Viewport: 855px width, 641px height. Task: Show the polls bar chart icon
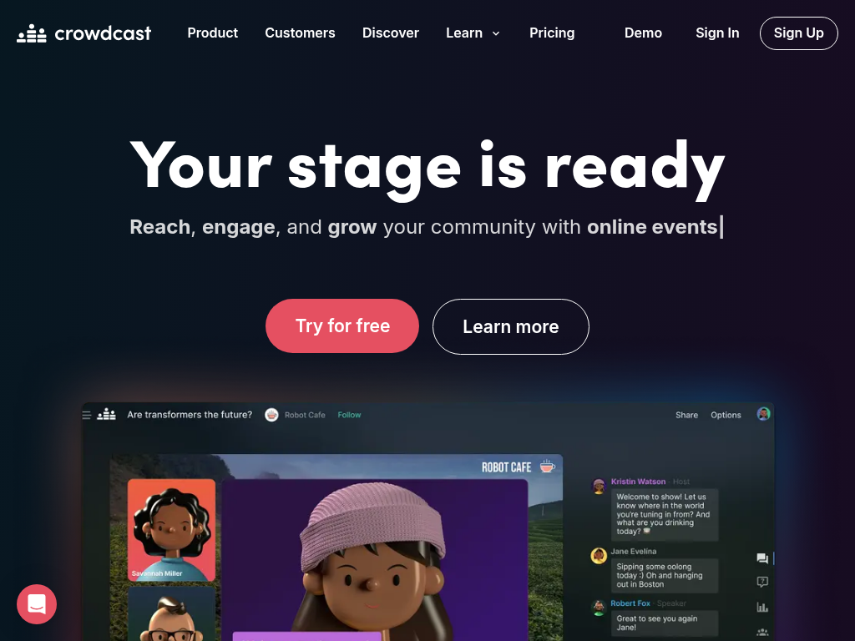(762, 607)
